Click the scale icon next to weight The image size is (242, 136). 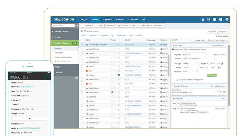222,63
